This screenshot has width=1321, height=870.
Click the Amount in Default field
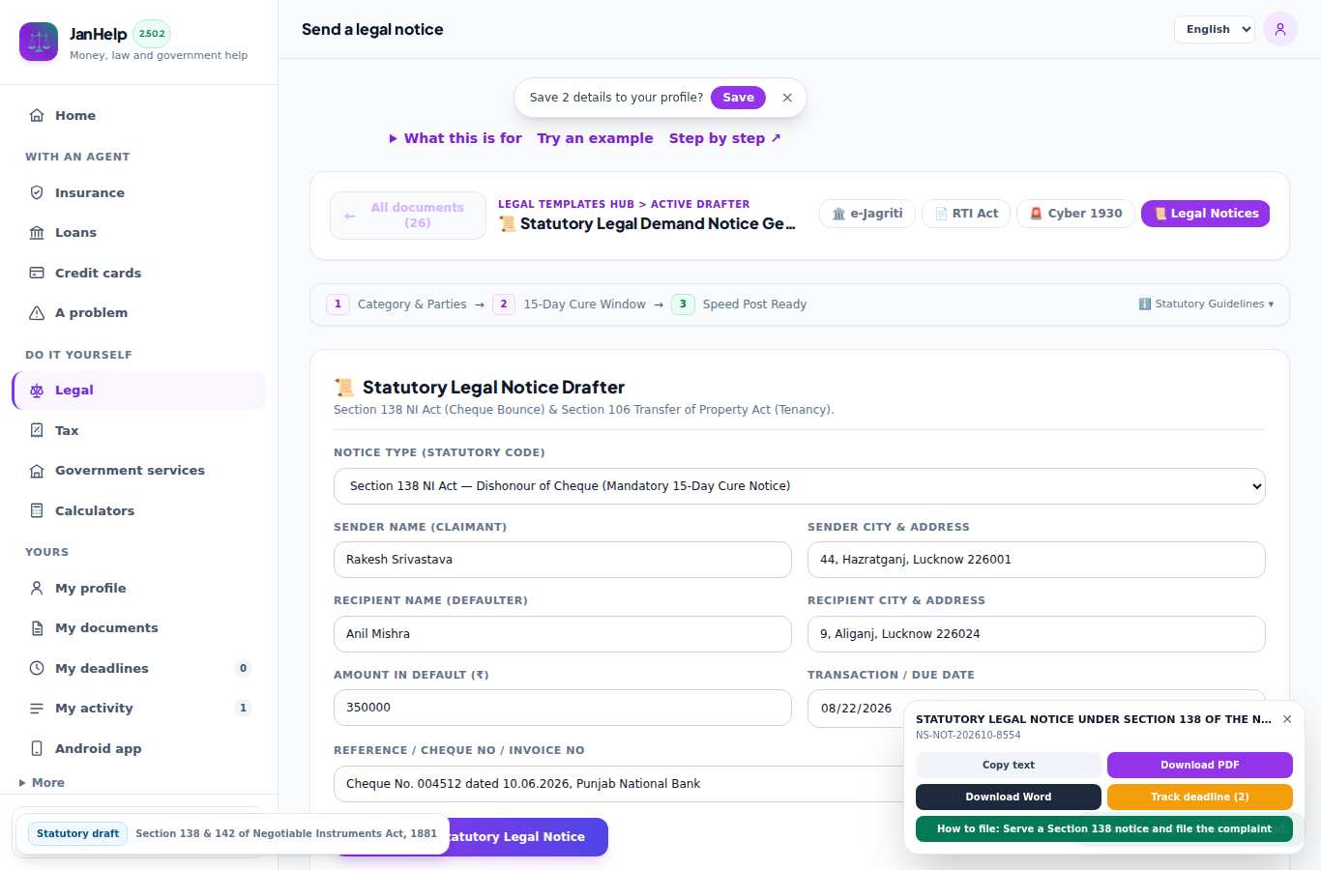point(563,708)
